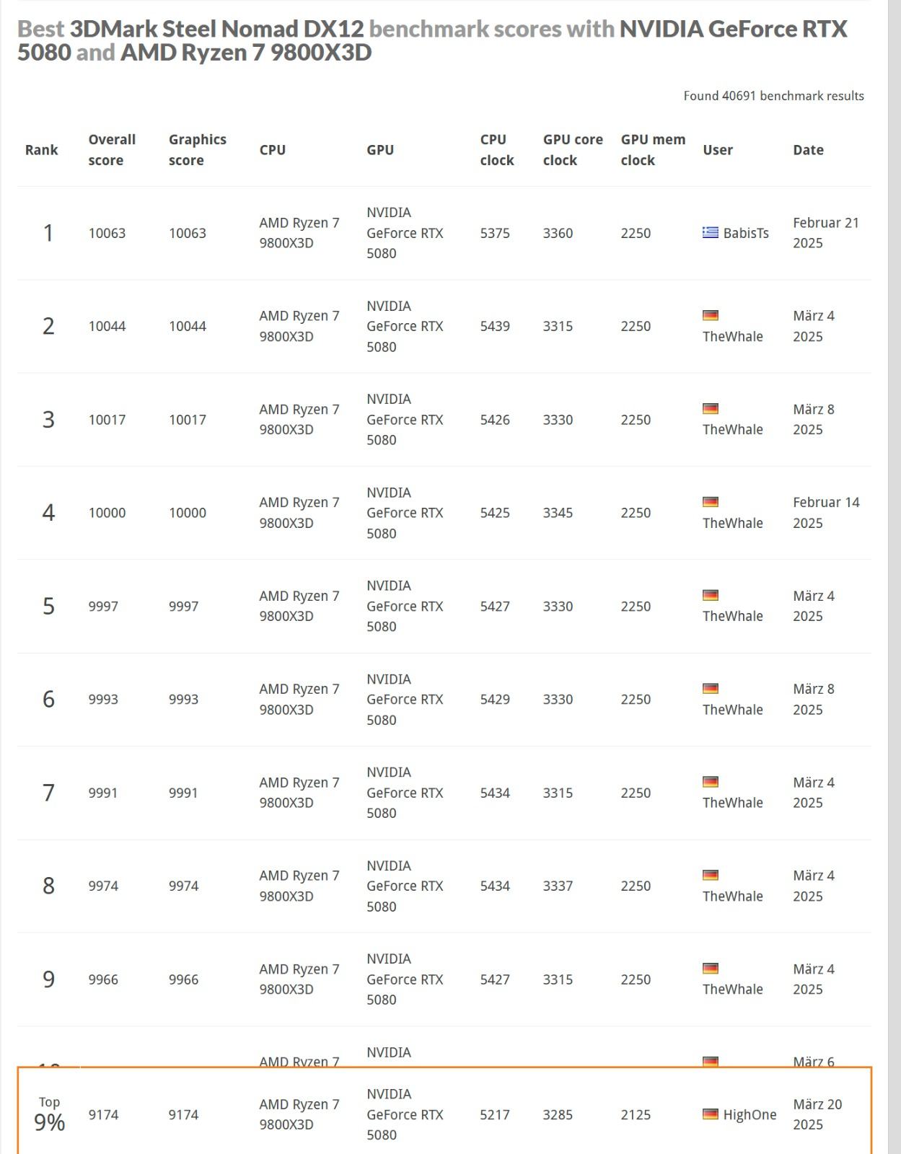Screen dimensions: 901x1154
Task: Open TheWhale's profile in rank 5 row
Action: pyautogui.click(x=732, y=616)
